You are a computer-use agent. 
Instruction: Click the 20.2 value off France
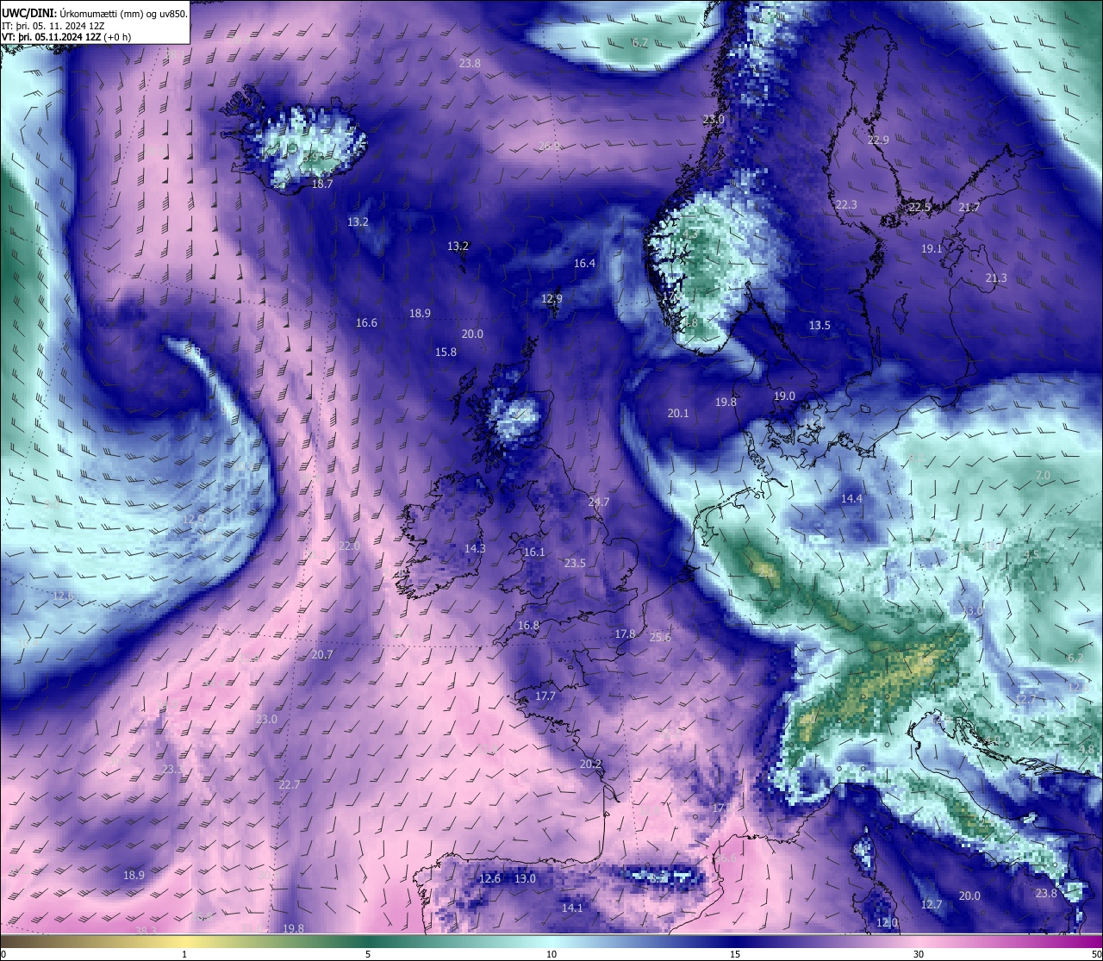[590, 764]
